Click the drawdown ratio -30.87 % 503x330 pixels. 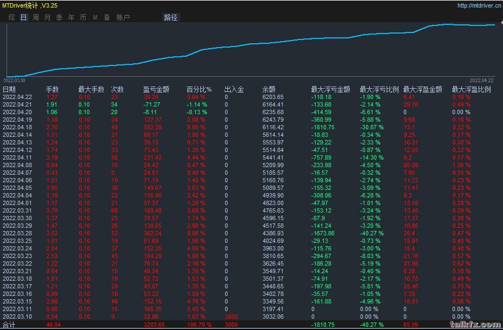371,127
